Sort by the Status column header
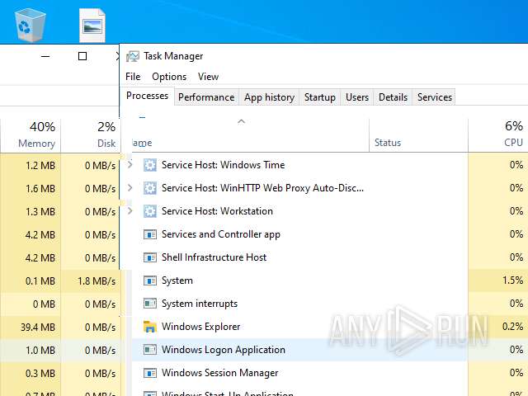Image resolution: width=528 pixels, height=396 pixels. click(x=418, y=135)
